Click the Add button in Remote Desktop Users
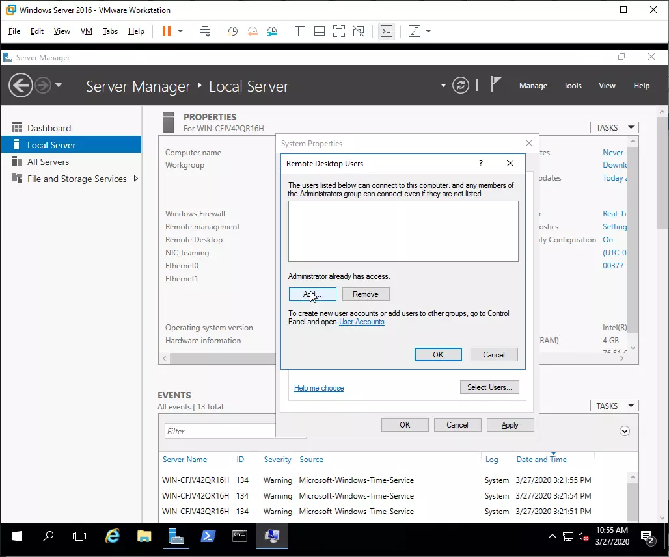Screen dimensions: 669x557 [313, 294]
